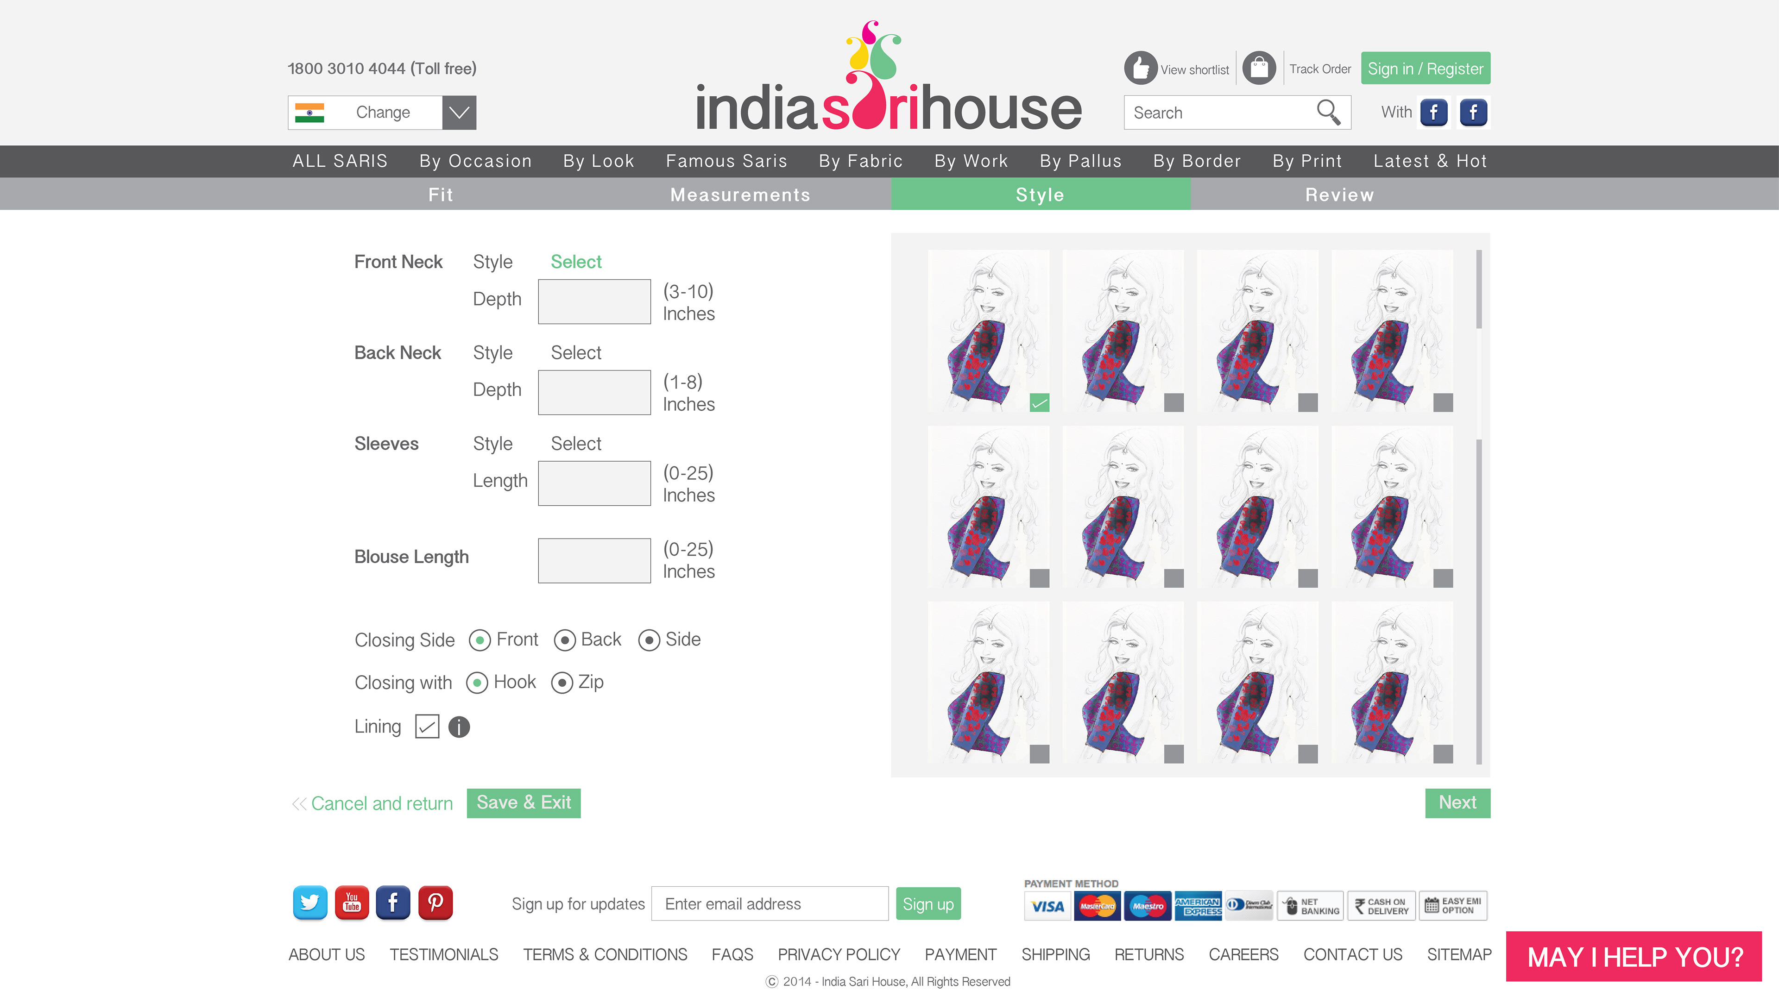1779x997 pixels.
Task: Expand the Change country dropdown arrow
Action: 459,113
